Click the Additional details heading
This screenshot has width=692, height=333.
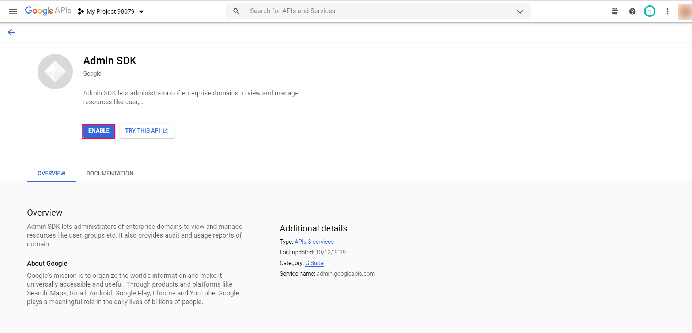coord(313,228)
